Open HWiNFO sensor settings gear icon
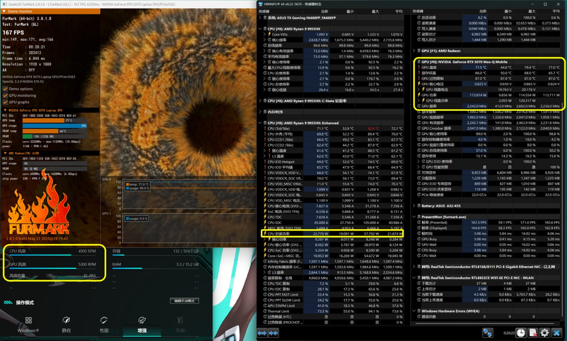Viewport: 567px width, 341px height. click(x=544, y=333)
